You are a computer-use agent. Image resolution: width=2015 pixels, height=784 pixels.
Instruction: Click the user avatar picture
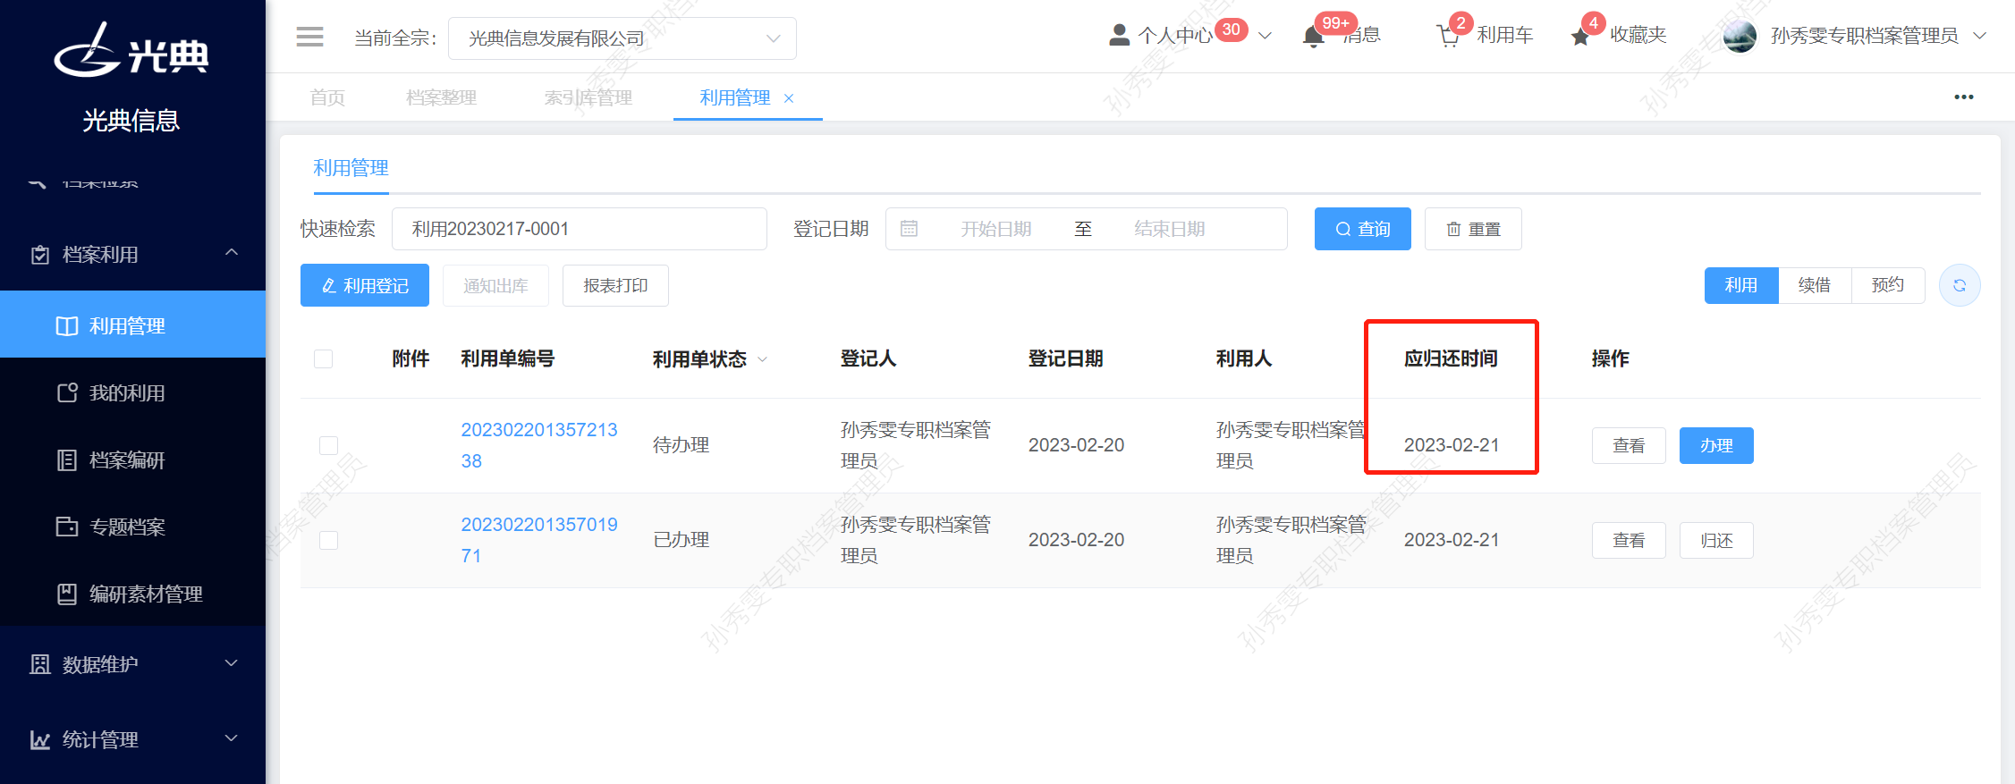click(1740, 36)
